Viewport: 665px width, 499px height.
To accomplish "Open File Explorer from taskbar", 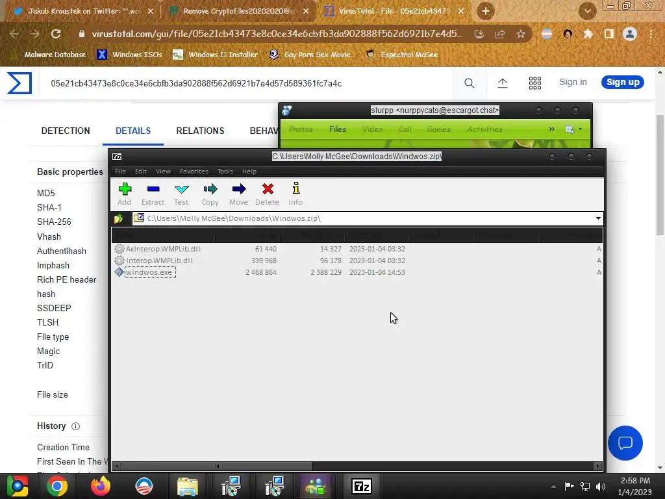I will click(188, 486).
